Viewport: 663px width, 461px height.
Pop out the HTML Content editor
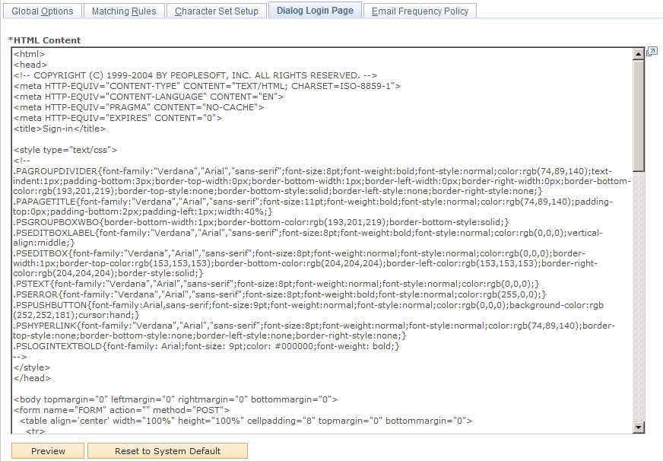tap(652, 51)
